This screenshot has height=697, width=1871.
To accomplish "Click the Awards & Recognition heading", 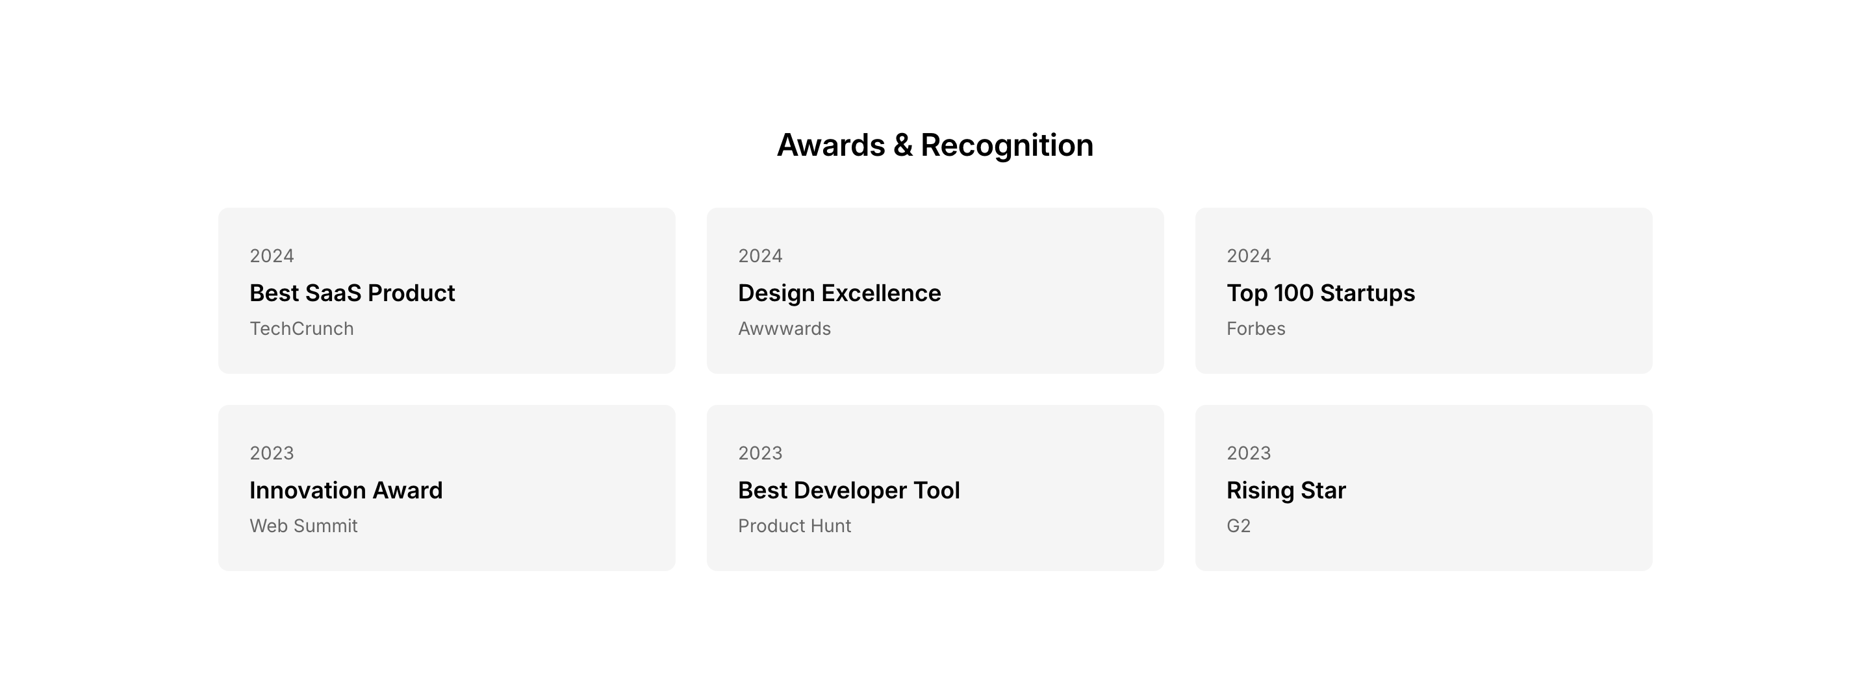I will [x=935, y=145].
